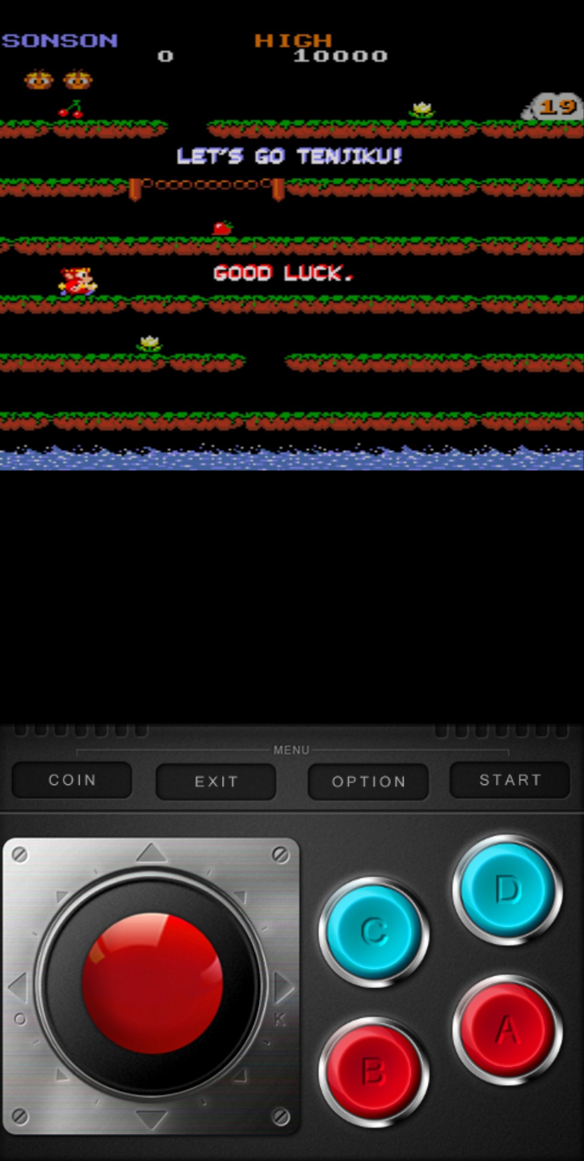Tap the Sonson monkey character
584x1161 pixels.
[78, 281]
